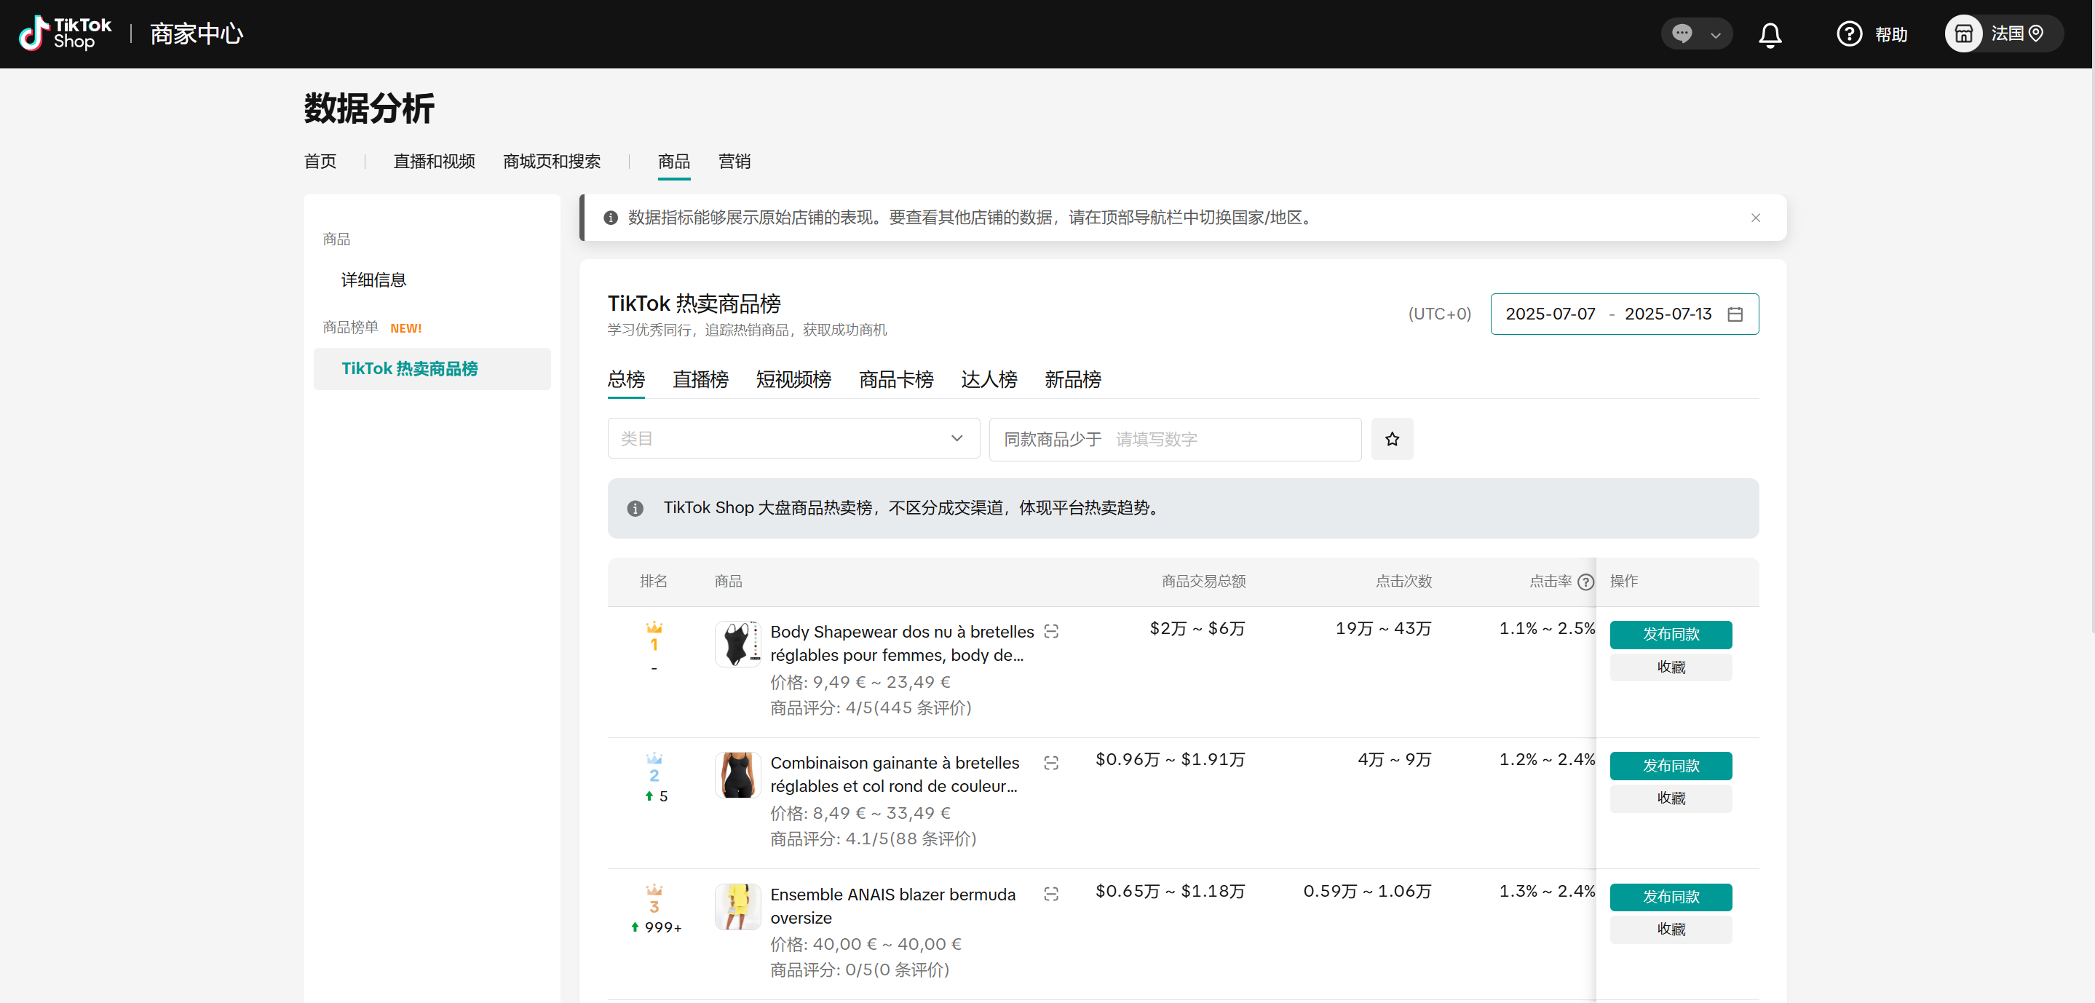Click similar-product icon beside Body Shapewear

1050,631
